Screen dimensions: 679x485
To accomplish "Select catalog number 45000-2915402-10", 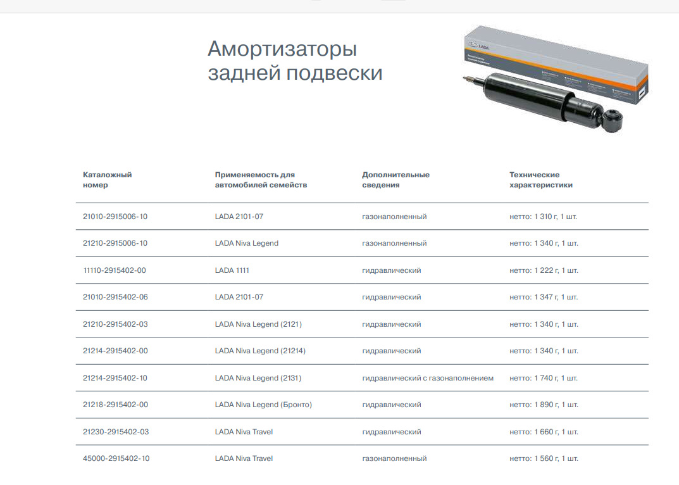I will [116, 458].
